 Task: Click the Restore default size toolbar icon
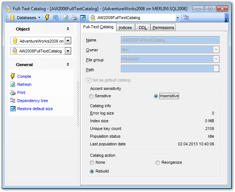pyautogui.click(x=83, y=18)
